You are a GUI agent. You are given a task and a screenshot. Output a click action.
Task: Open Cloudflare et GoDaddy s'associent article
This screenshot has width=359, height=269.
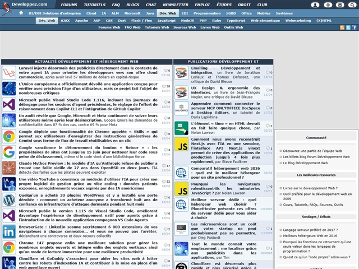(x=88, y=263)
